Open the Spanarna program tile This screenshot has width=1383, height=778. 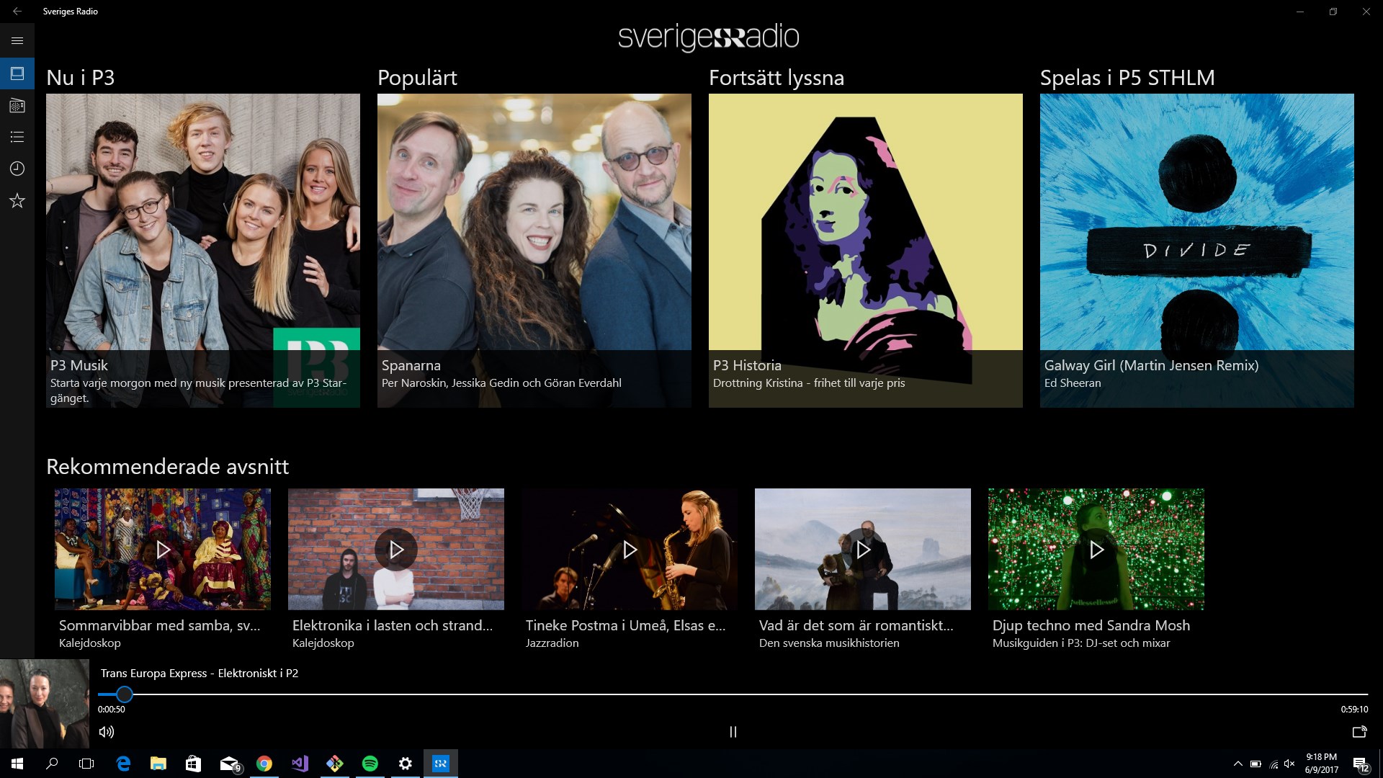click(534, 250)
